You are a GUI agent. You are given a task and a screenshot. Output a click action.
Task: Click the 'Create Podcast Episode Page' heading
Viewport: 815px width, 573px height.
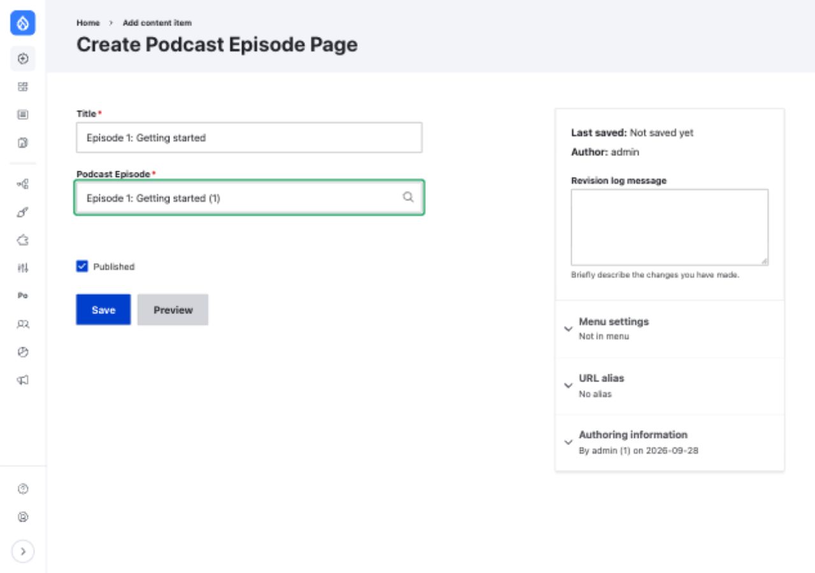pyautogui.click(x=217, y=45)
